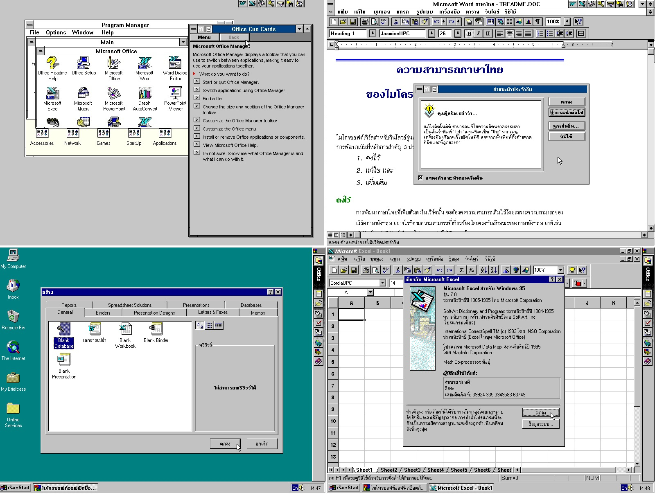This screenshot has height=495, width=655.
Task: Open the Microsoft Query program icon
Action: [x=83, y=99]
